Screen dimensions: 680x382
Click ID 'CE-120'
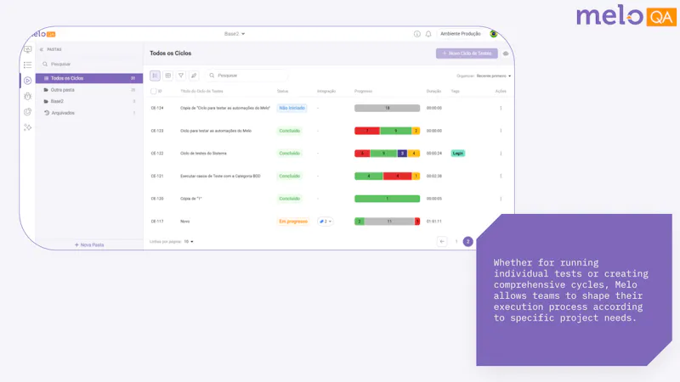click(x=157, y=199)
